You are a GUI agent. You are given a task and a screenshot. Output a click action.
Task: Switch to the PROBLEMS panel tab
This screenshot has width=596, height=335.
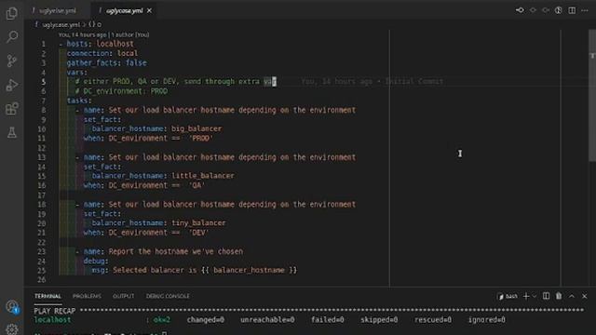point(87,296)
